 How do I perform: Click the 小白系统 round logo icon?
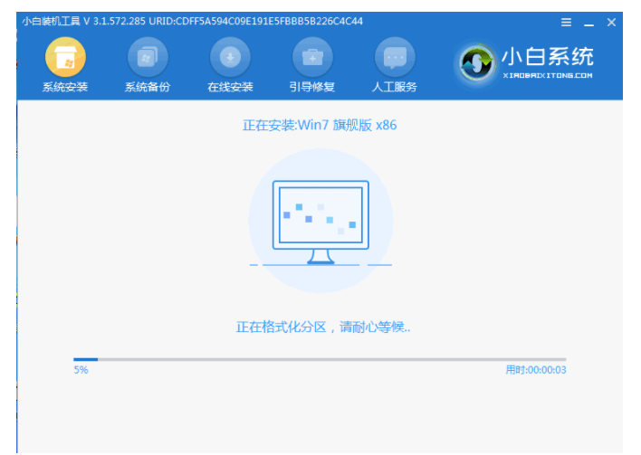click(475, 62)
